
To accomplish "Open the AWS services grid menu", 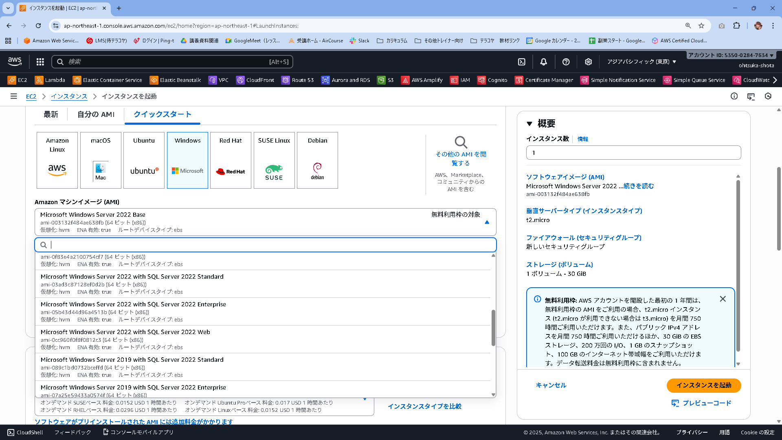I will point(40,62).
